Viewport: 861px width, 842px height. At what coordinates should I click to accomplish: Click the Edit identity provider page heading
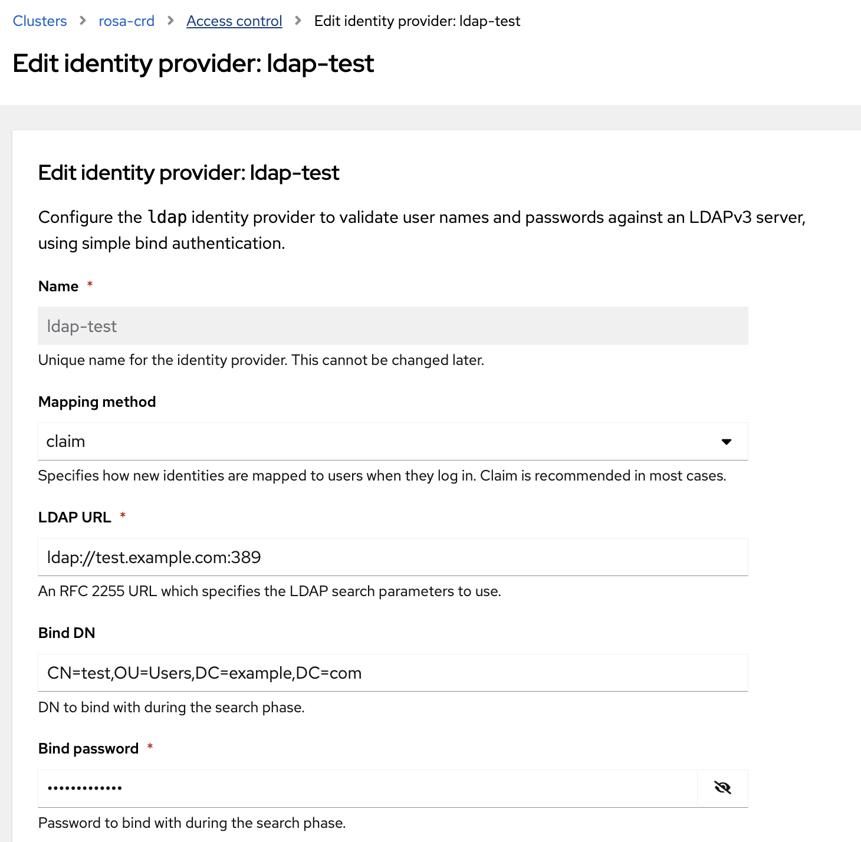coord(194,63)
